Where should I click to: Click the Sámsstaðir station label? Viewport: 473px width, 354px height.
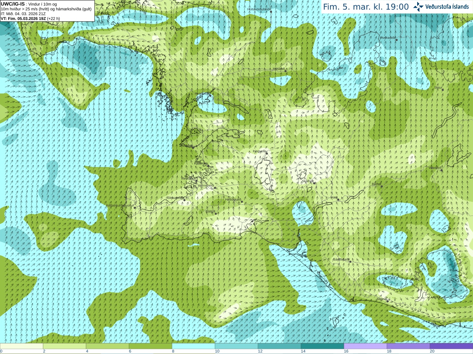point(341,259)
